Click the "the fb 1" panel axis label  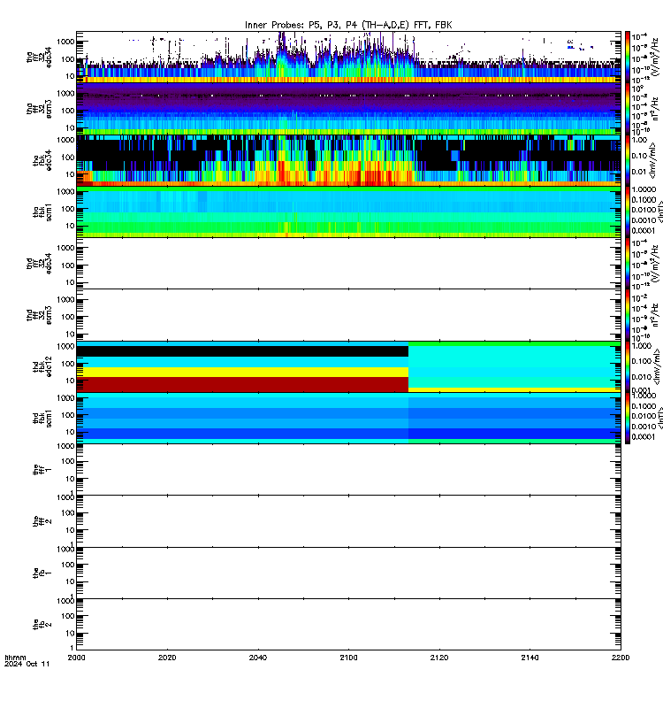[x=42, y=573]
